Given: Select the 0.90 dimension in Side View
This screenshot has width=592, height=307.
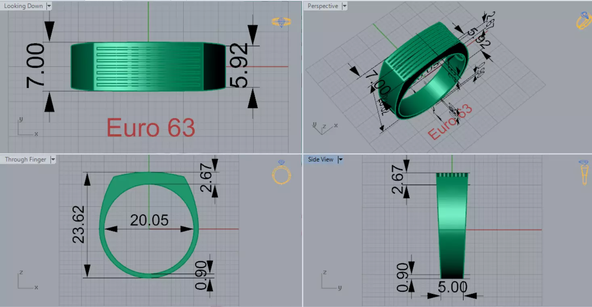Looking at the screenshot, I should click(402, 277).
